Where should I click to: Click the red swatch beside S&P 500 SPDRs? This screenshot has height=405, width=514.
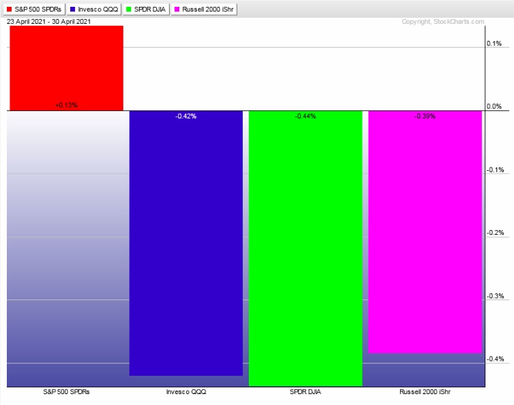coord(9,9)
